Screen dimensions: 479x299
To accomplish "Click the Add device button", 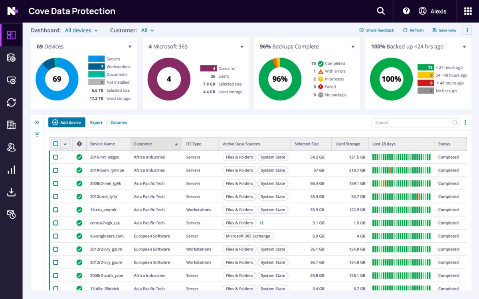I will (66, 122).
